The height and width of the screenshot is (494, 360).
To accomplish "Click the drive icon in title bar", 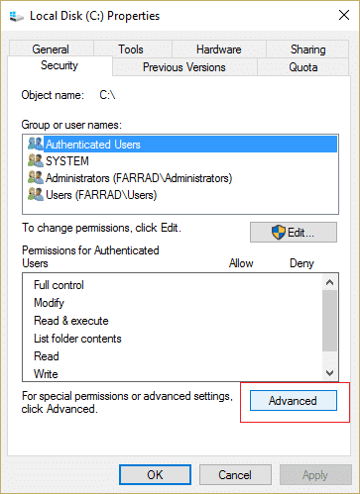I will 16,16.
